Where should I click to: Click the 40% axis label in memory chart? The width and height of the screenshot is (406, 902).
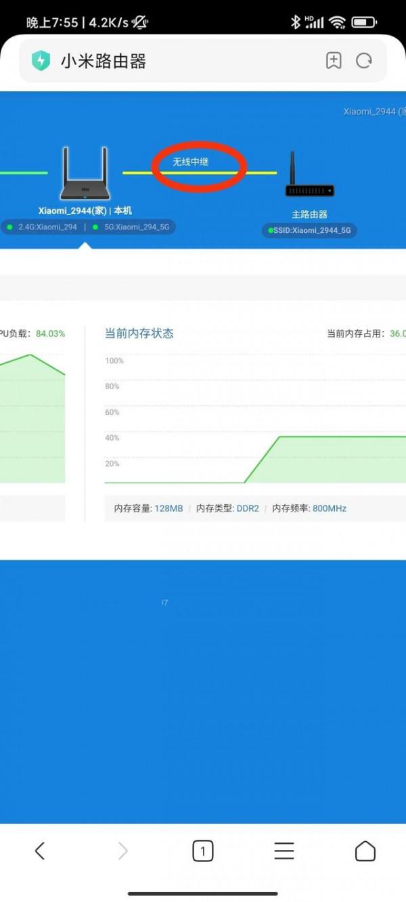(112, 438)
